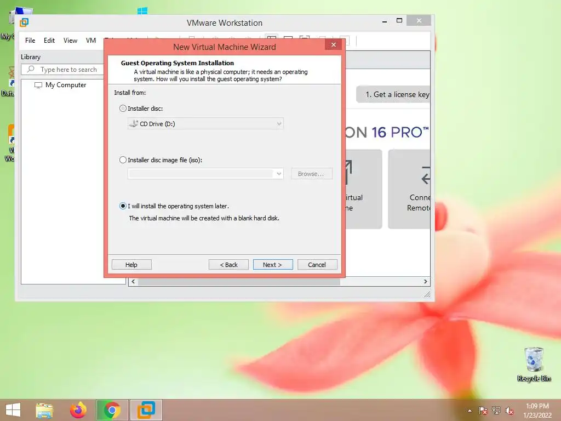Image resolution: width=561 pixels, height=421 pixels.
Task: Click the Guest Operating System Installation heading
Action: [x=178, y=63]
